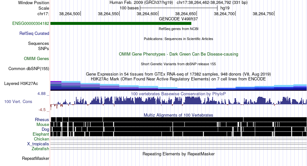Select the Zebrafish alignment label
Screen dimensions: 307x166
(40, 149)
